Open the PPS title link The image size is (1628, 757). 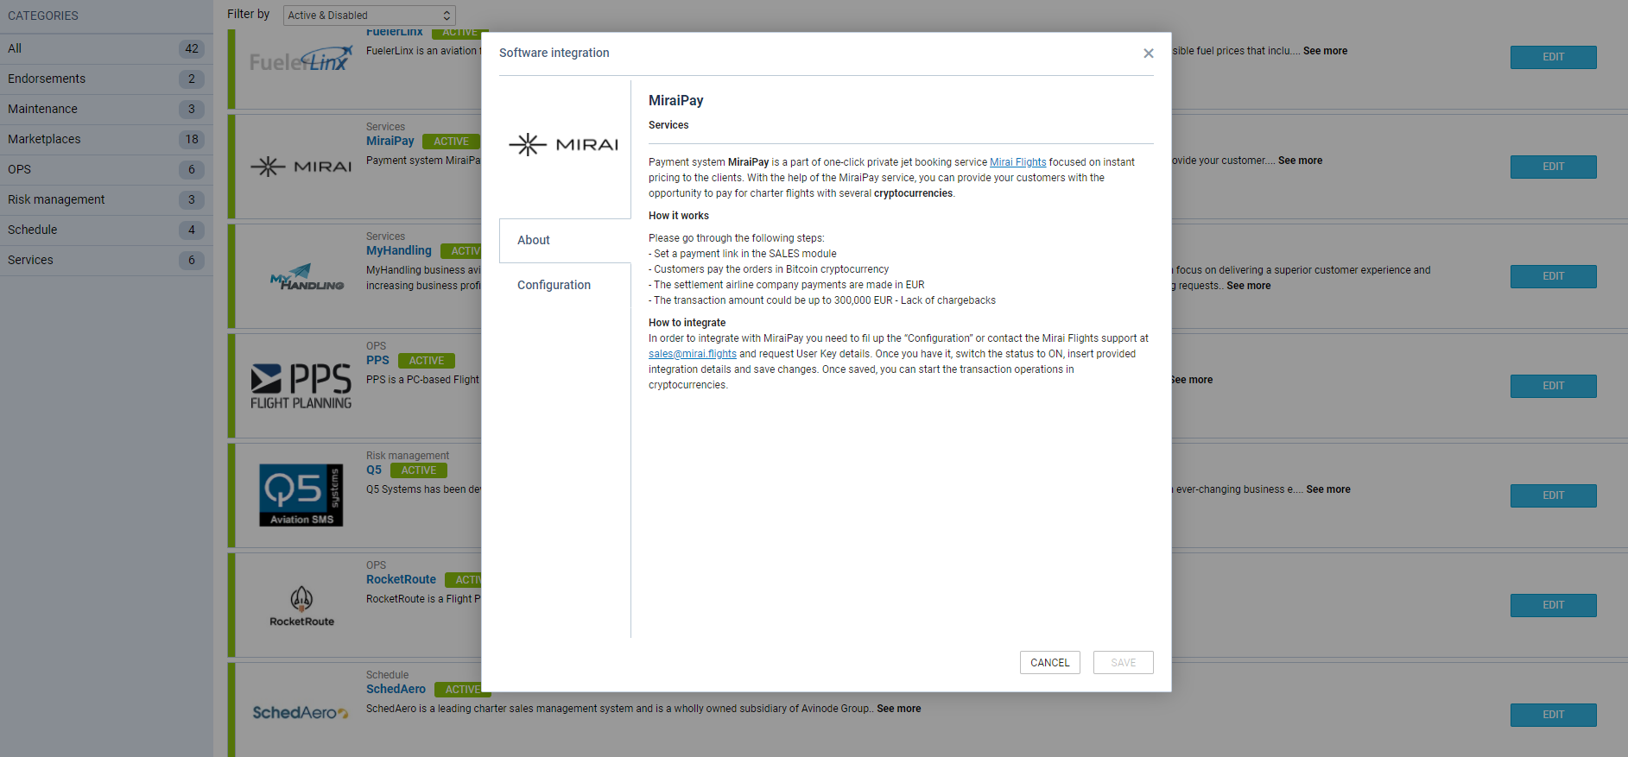coord(377,360)
